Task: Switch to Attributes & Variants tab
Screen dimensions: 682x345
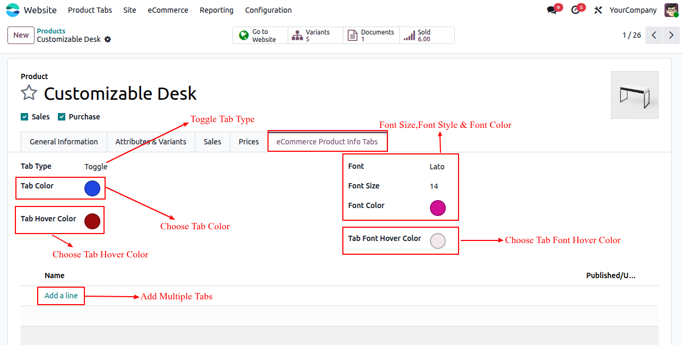Action: [x=151, y=142]
